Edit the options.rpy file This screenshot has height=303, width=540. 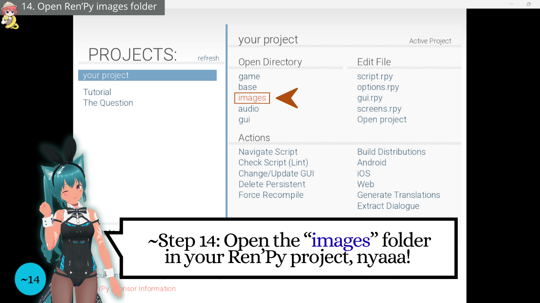[x=378, y=87]
